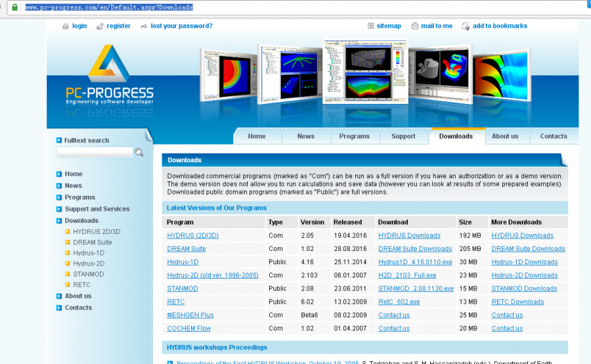591x364 pixels.
Task: Click the mail to me envelope icon
Action: (414, 26)
